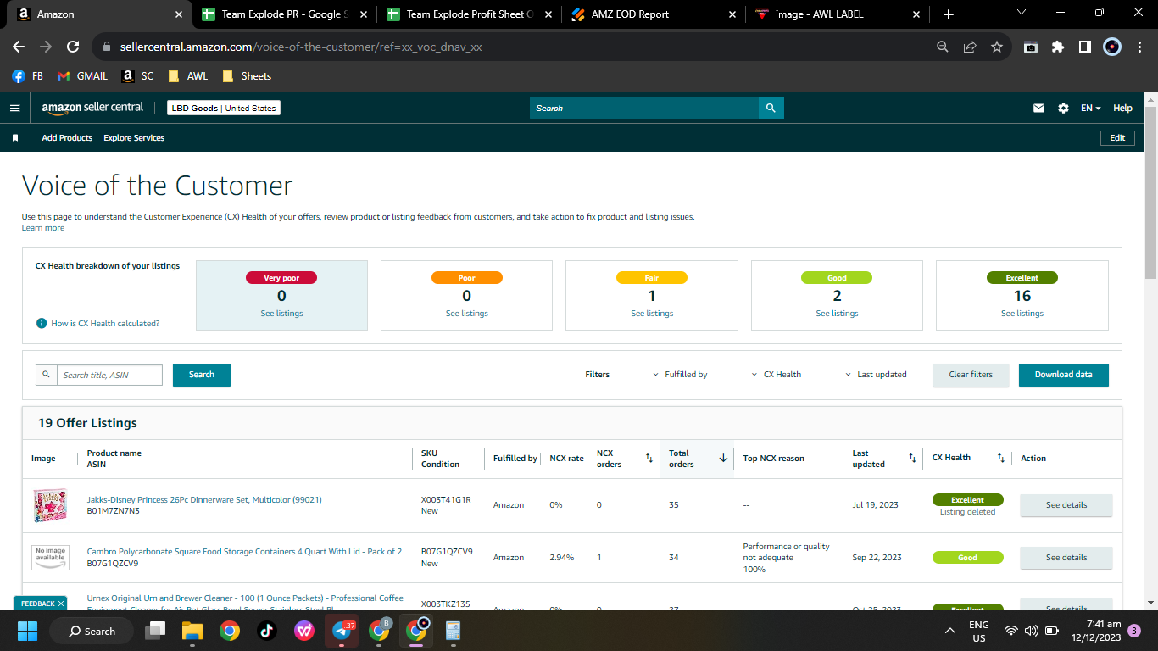Open File Explorer from the taskbar
This screenshot has height=651, width=1158.
192,631
